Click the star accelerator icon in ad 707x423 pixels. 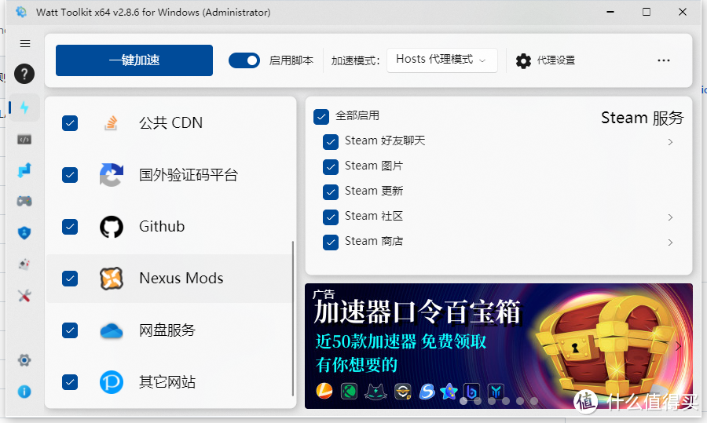coord(449,391)
